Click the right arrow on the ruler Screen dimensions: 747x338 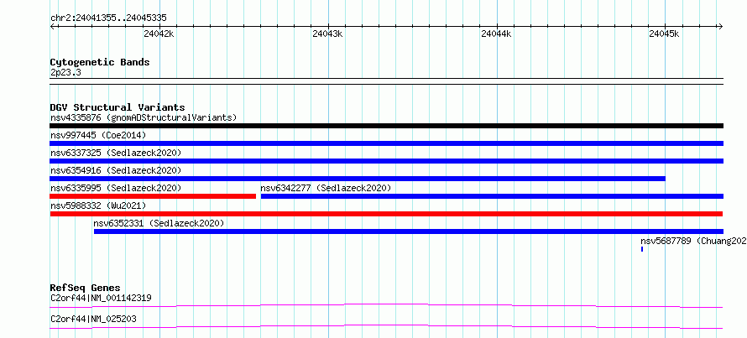click(721, 27)
